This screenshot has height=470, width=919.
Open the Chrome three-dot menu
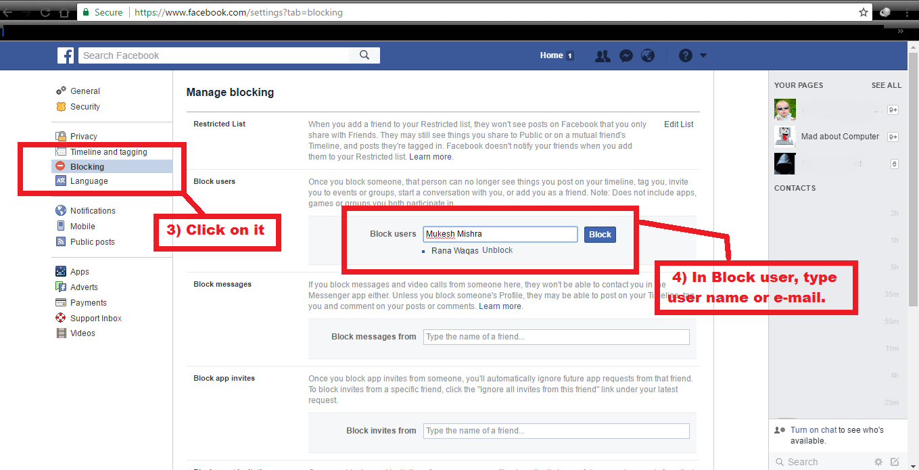click(x=906, y=12)
